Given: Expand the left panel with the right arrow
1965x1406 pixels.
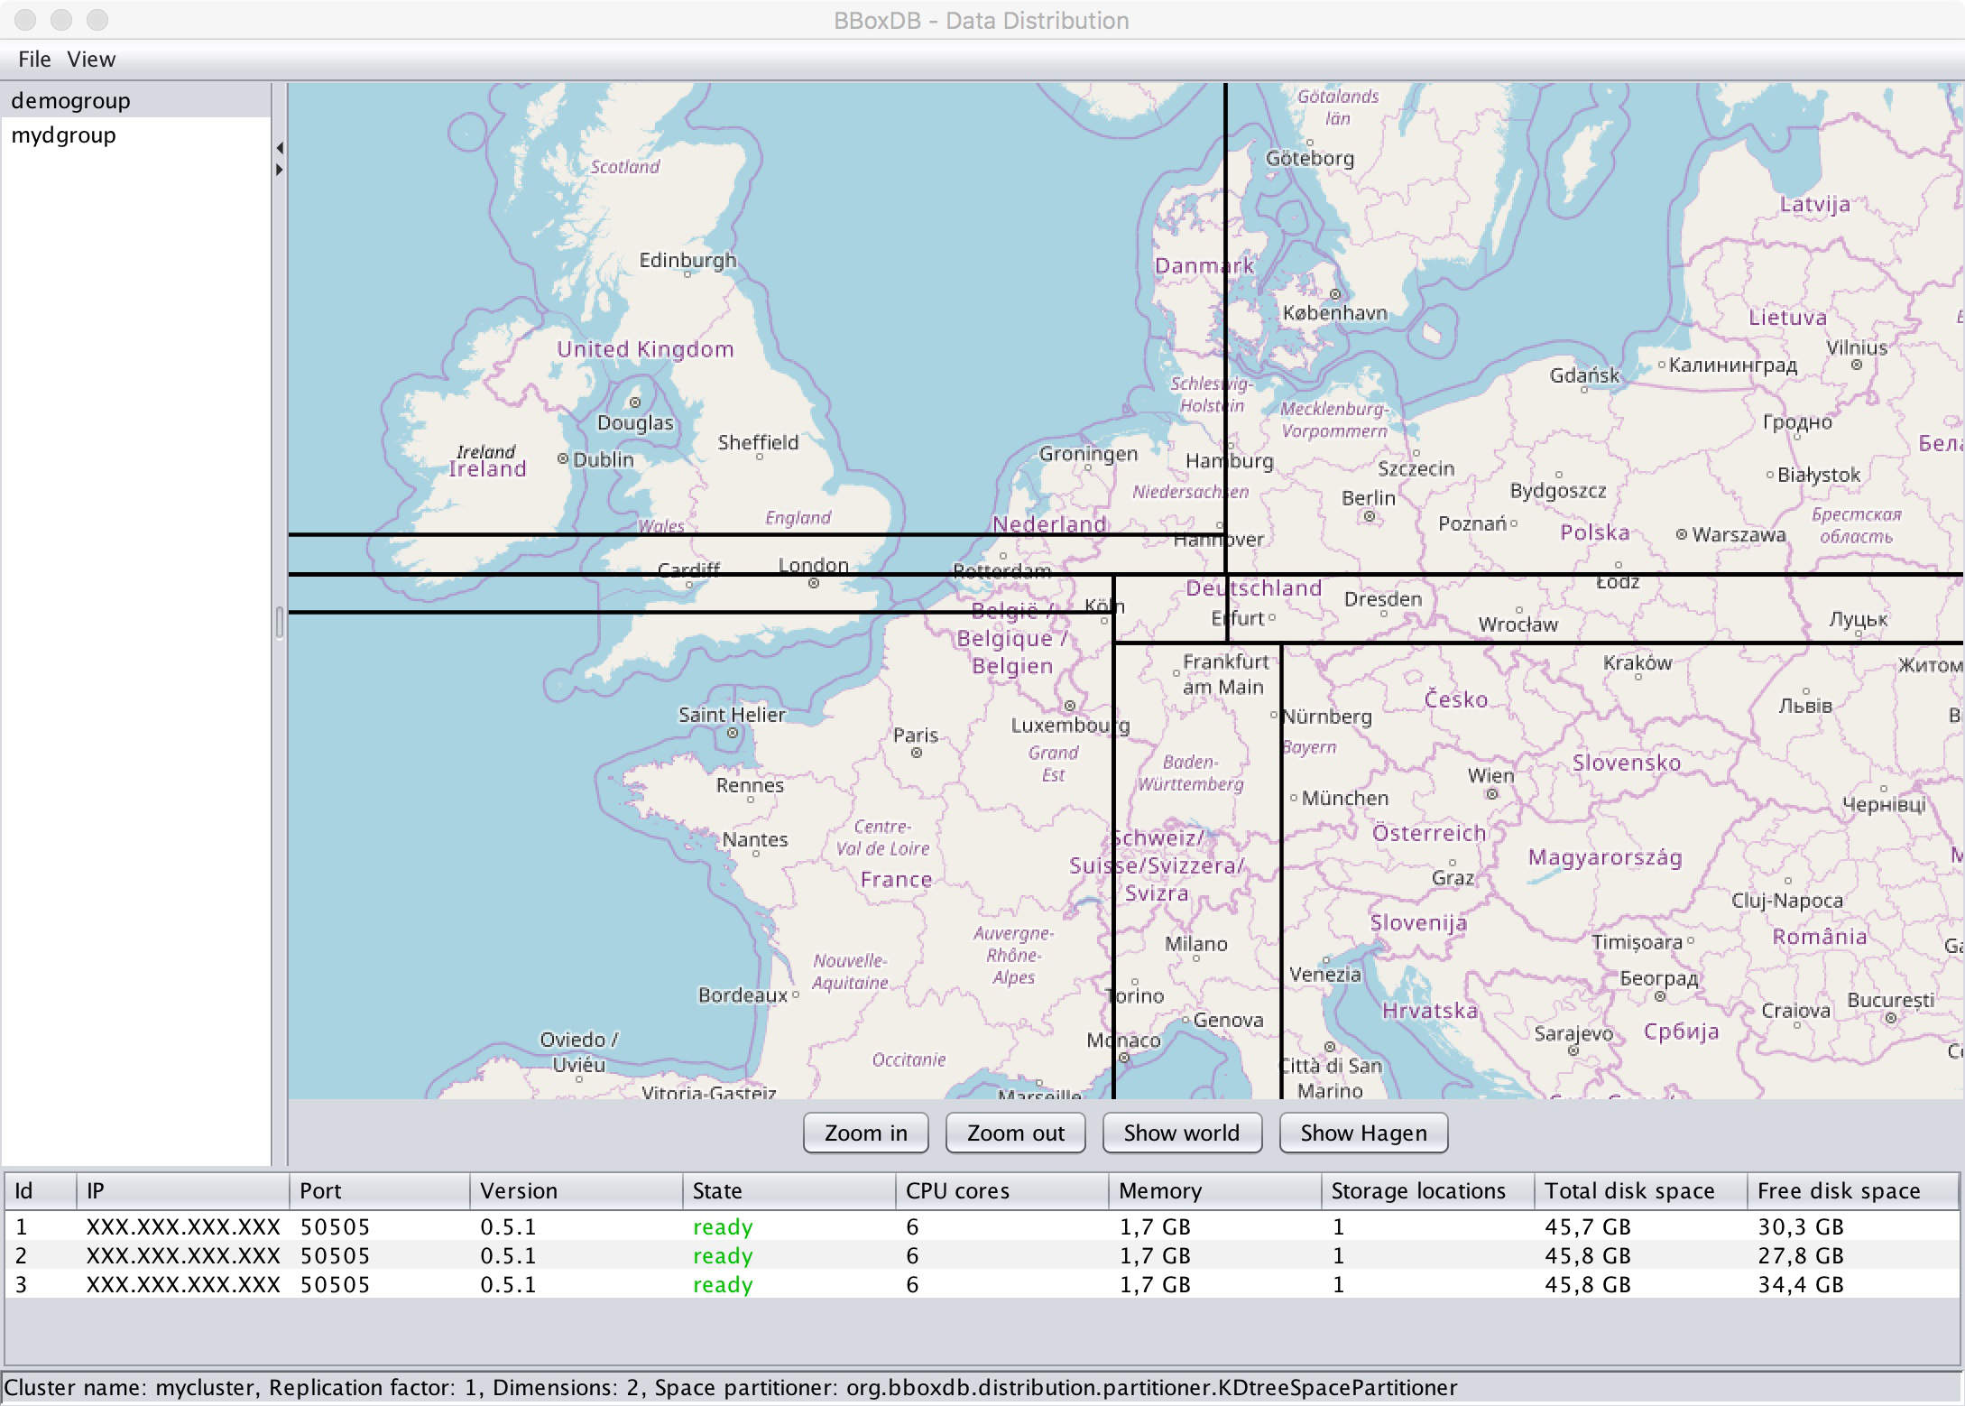Looking at the screenshot, I should 280,170.
